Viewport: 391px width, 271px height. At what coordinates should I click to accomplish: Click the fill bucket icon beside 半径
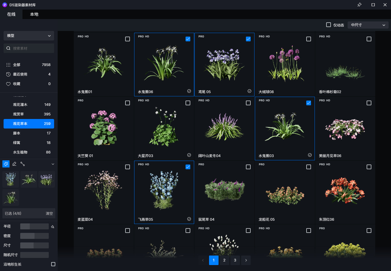[x=53, y=227]
